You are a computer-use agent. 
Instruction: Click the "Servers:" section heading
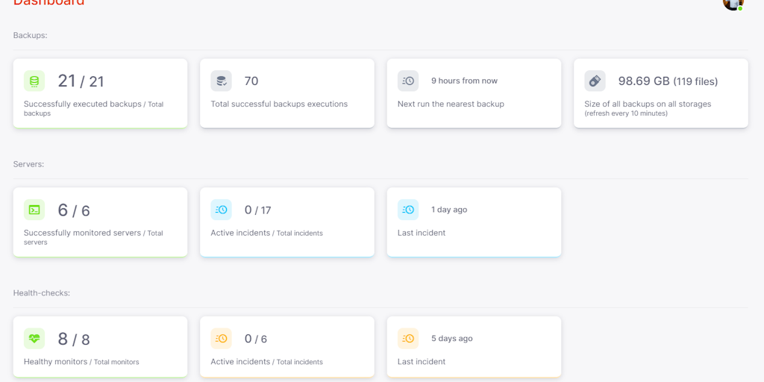[28, 164]
